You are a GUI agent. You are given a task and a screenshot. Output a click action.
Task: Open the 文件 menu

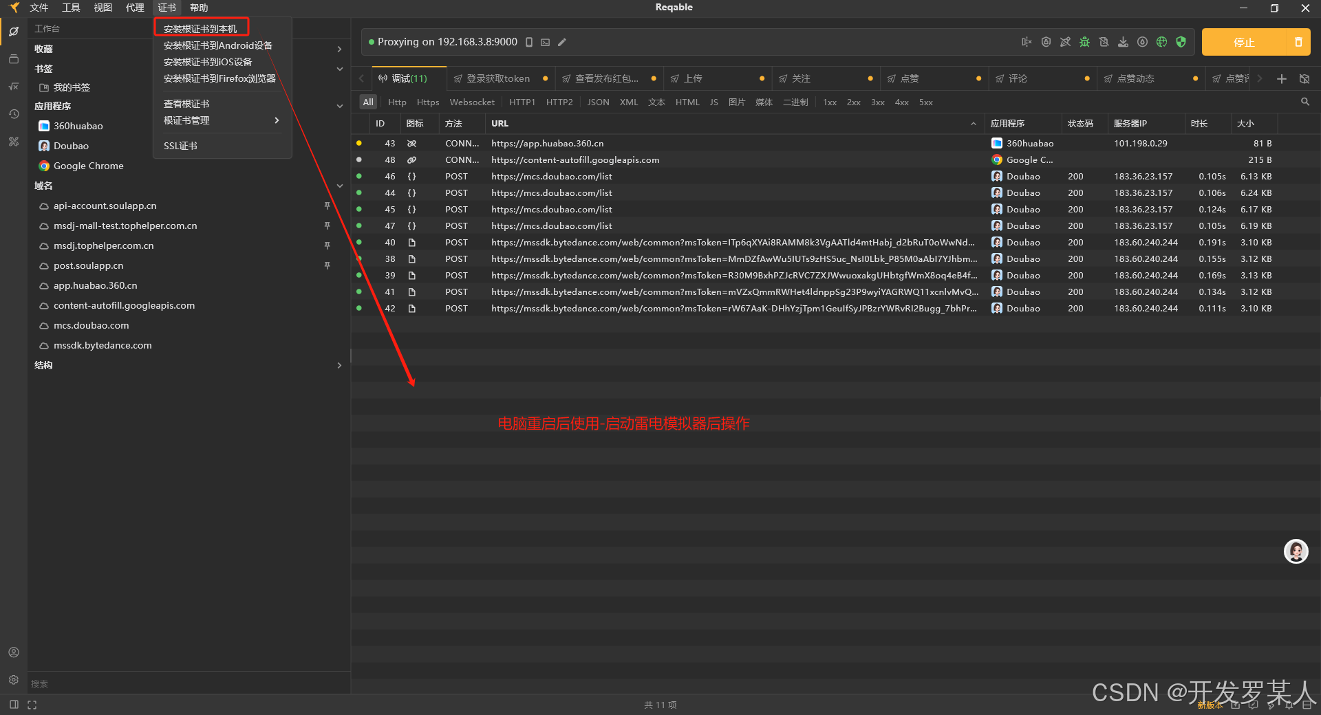point(39,8)
